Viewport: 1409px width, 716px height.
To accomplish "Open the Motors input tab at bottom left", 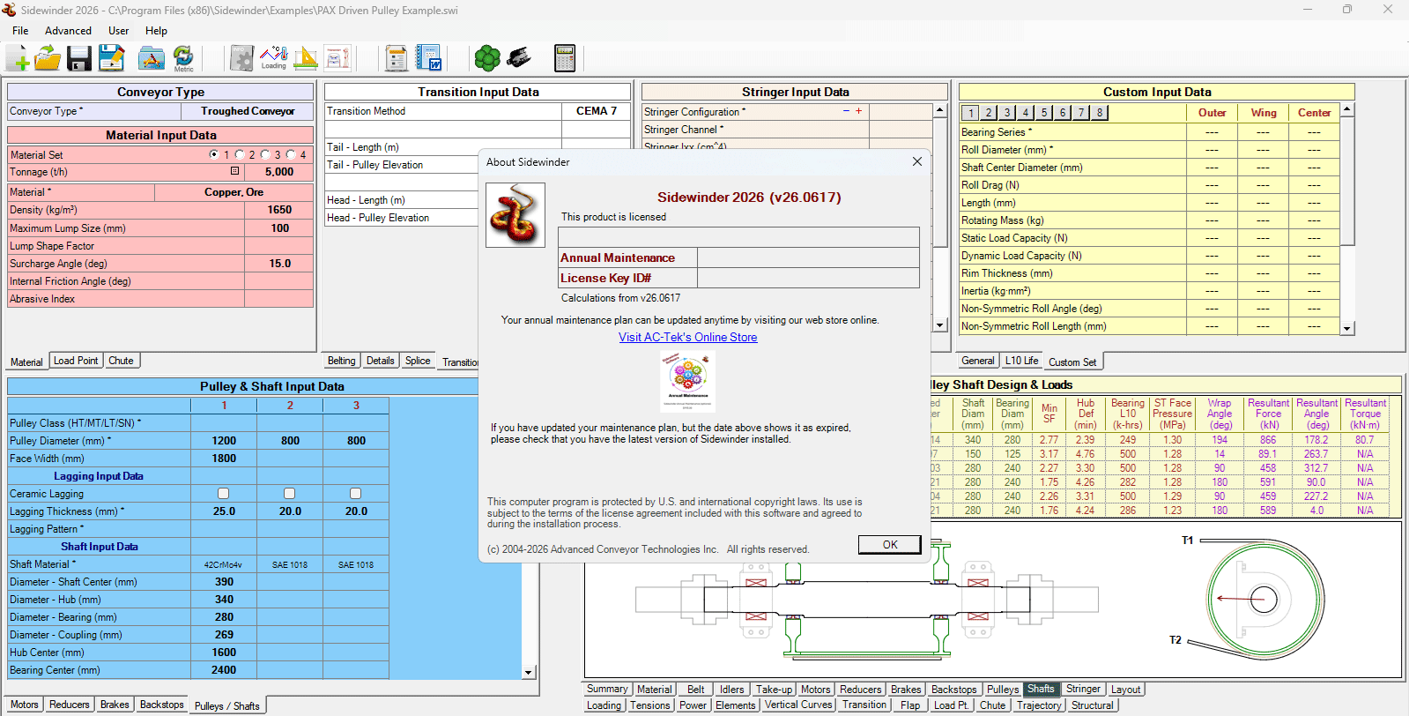I will (x=25, y=705).
